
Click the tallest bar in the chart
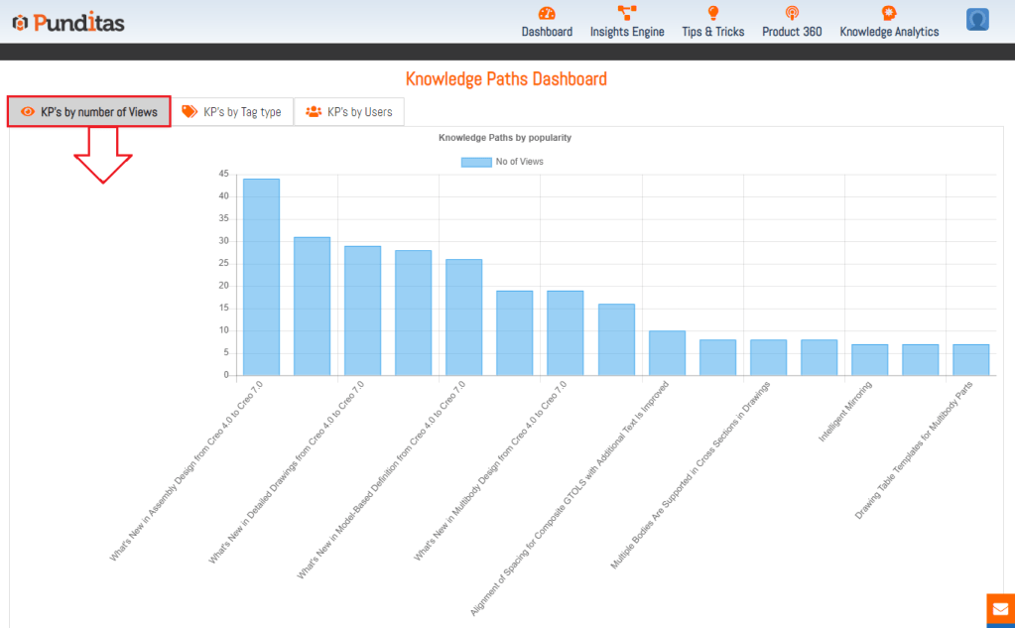tap(261, 277)
